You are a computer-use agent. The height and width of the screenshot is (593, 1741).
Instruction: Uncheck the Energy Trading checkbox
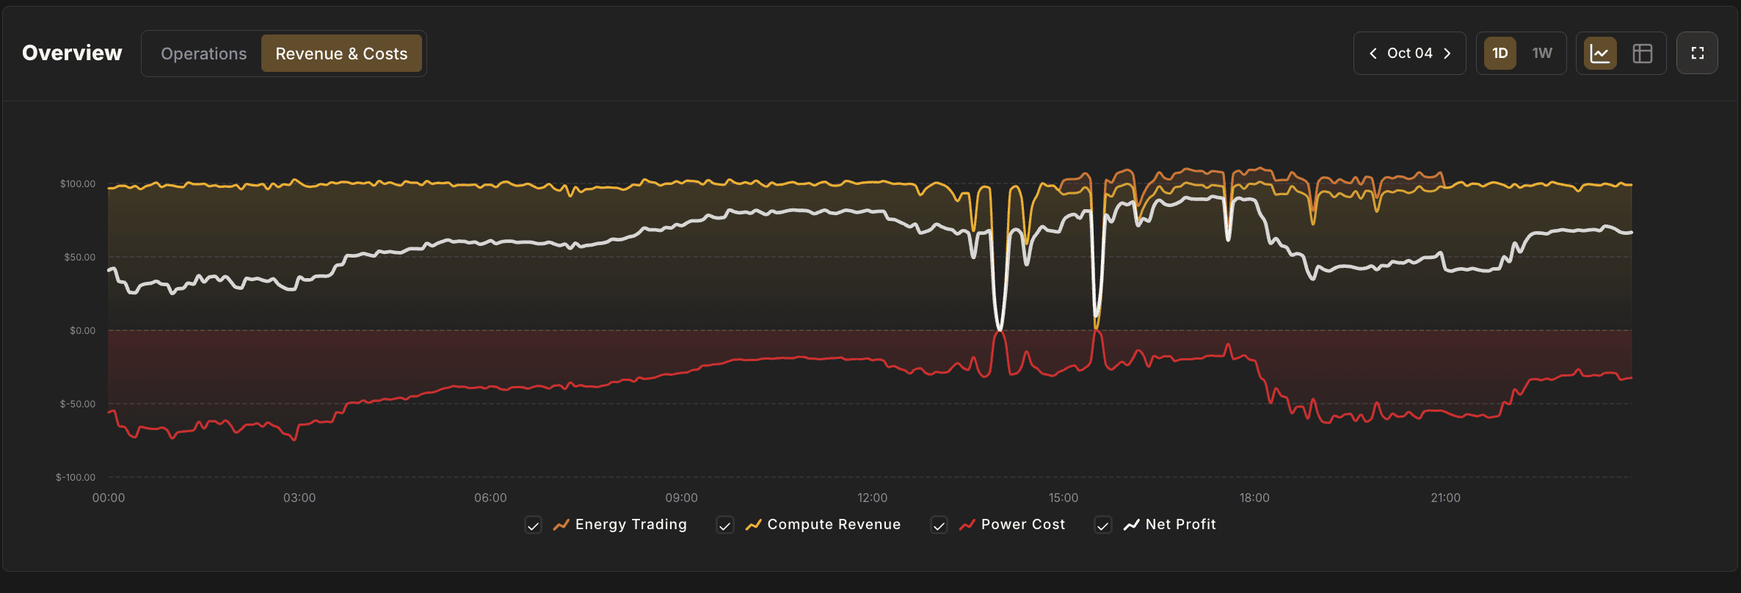pos(534,525)
